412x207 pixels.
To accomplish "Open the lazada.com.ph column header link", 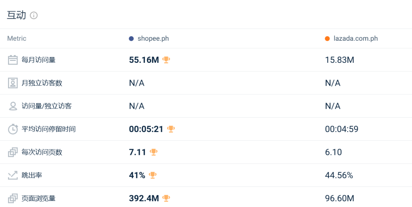I will coord(356,38).
